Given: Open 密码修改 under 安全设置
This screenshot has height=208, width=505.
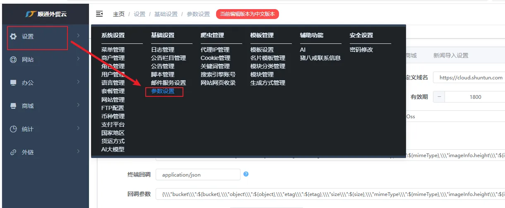Looking at the screenshot, I should 361,50.
